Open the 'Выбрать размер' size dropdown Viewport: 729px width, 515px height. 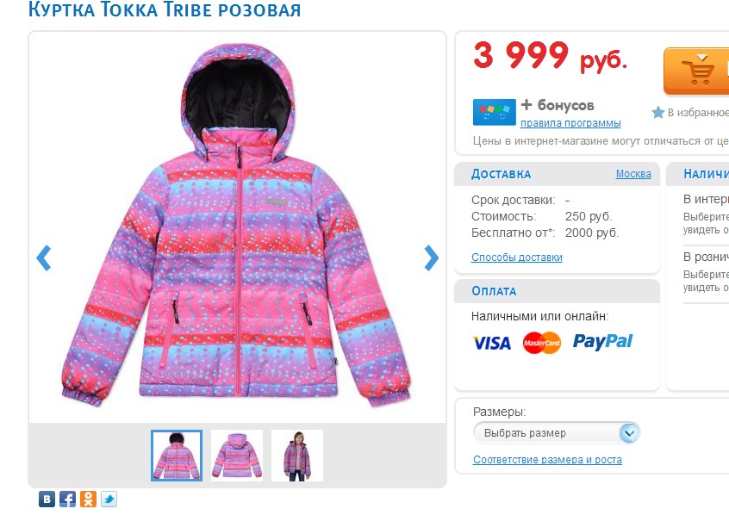[557, 432]
